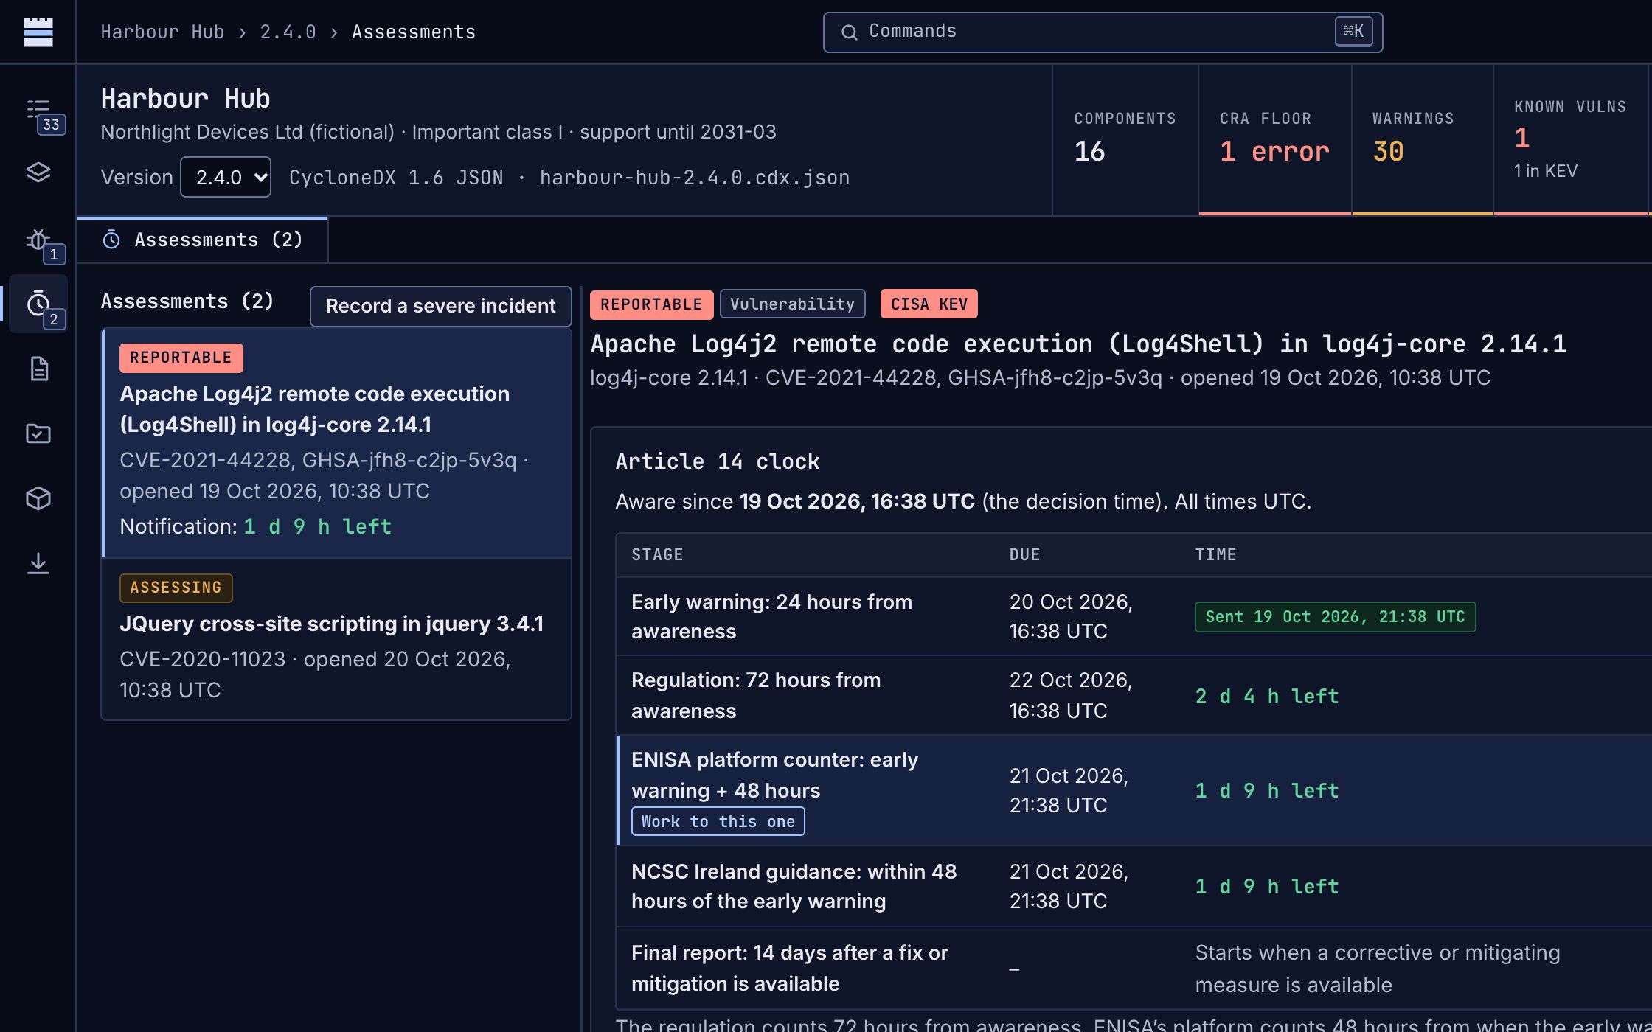Click Record a severe incident button
Image resolution: width=1652 pixels, height=1032 pixels.
coord(440,306)
